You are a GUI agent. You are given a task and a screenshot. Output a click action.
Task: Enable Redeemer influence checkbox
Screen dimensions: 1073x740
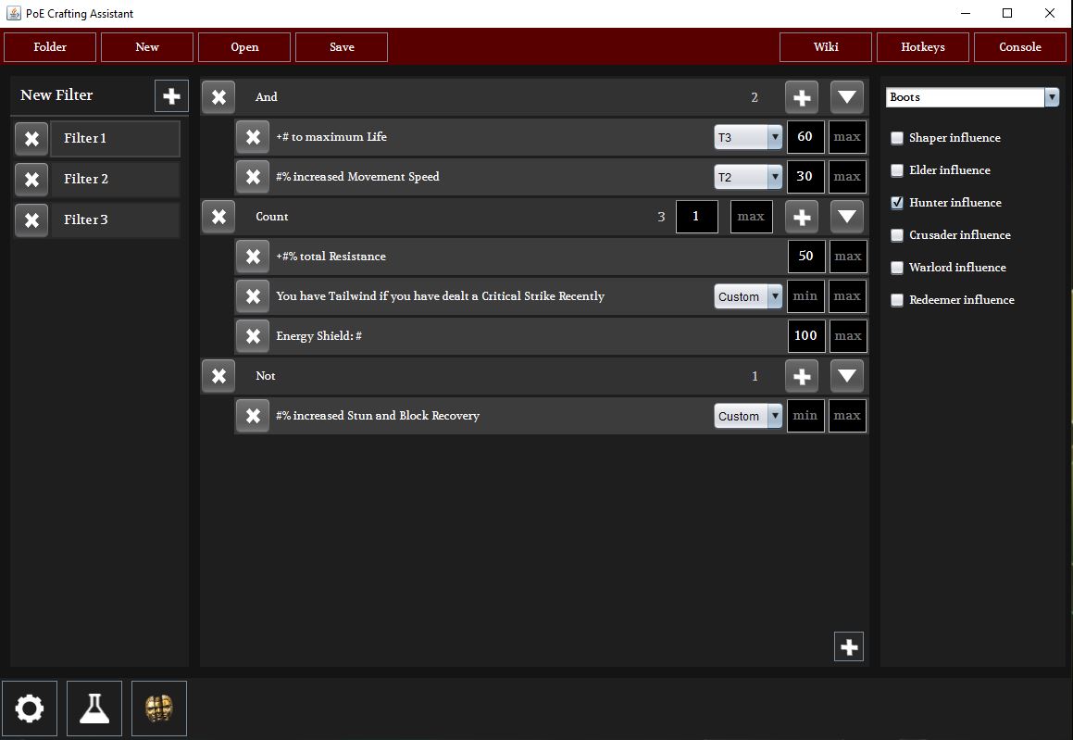pos(897,300)
